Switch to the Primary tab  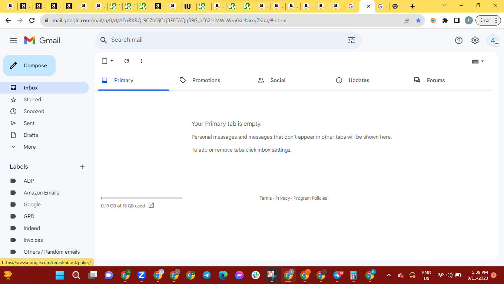[133, 80]
